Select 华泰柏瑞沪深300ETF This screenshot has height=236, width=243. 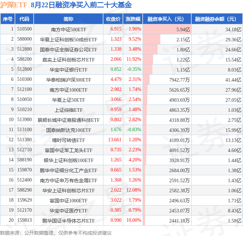68,80
